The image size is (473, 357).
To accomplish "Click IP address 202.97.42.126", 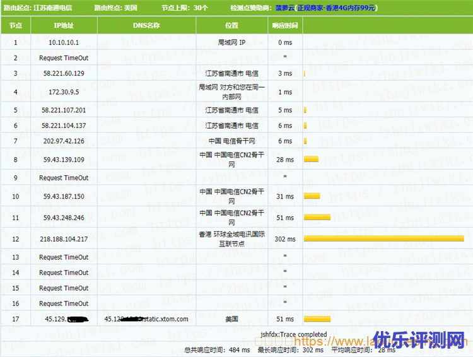I will point(64,141).
